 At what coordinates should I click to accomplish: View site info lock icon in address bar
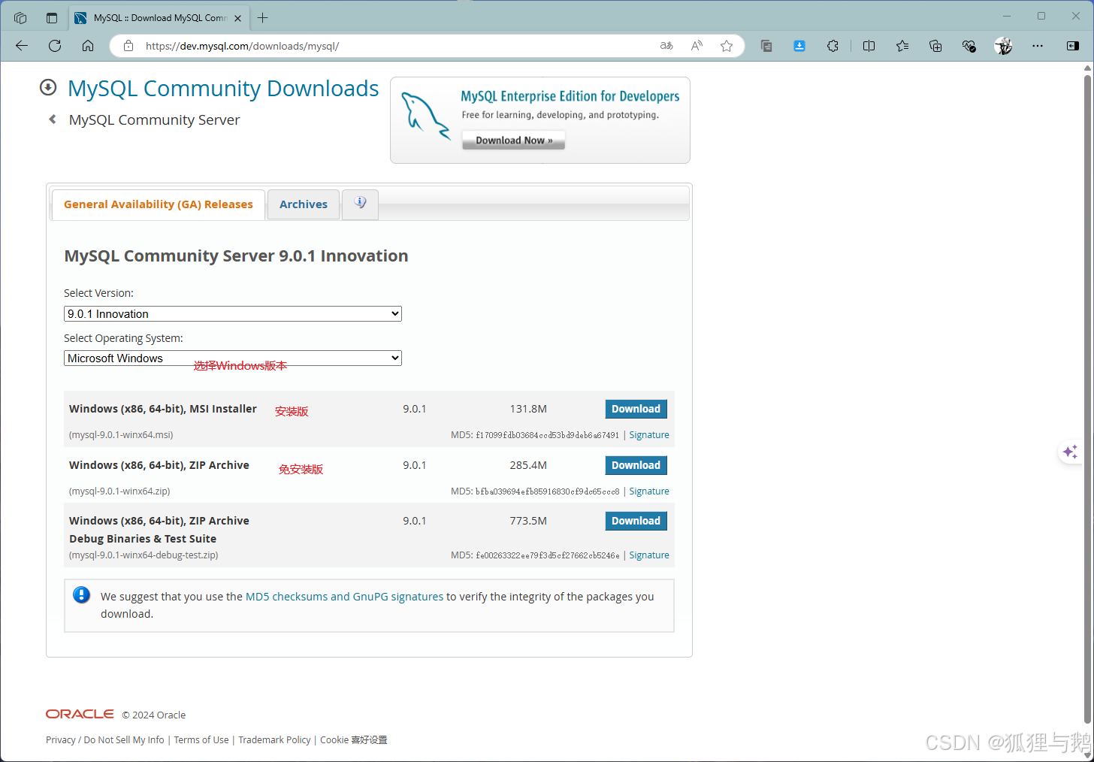pyautogui.click(x=128, y=46)
